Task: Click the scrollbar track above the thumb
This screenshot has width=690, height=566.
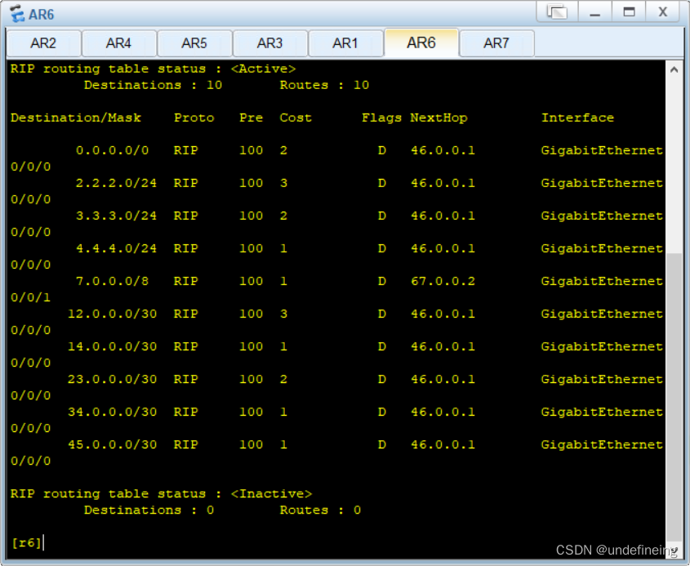Action: click(x=674, y=166)
